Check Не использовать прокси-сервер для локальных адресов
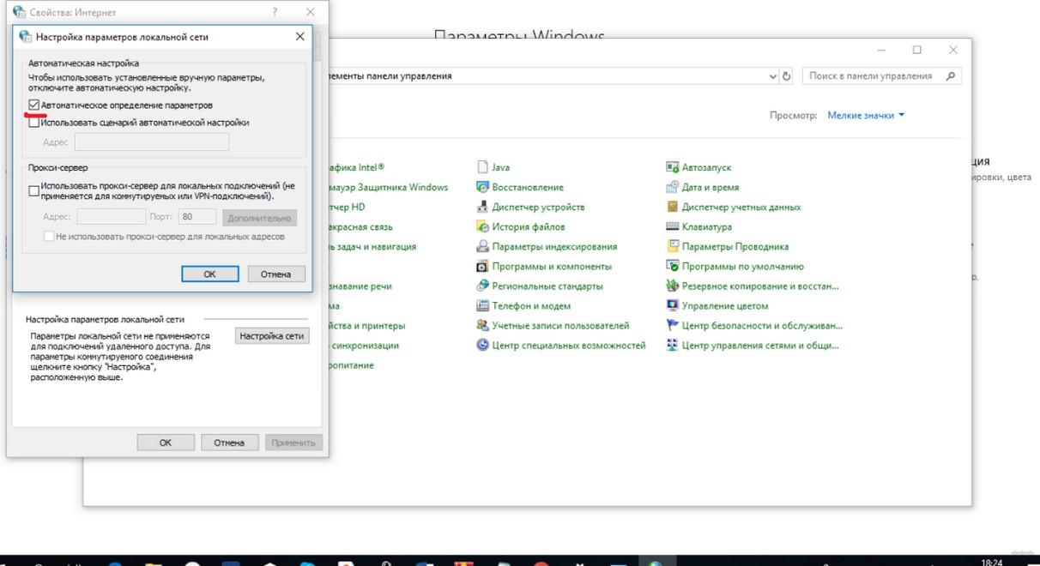This screenshot has height=566, width=1040. 50,236
